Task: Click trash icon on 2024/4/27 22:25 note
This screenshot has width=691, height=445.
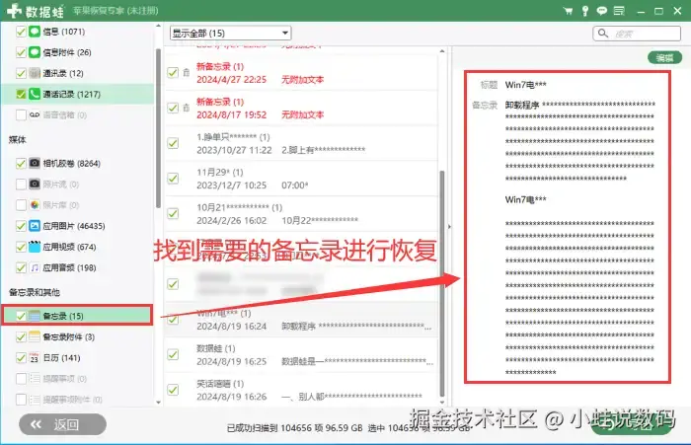Action: 187,73
